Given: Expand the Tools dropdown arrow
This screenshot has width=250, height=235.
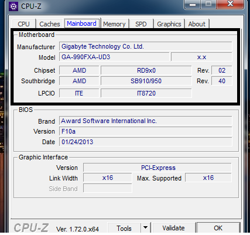Looking at the screenshot, I should 146,228.
